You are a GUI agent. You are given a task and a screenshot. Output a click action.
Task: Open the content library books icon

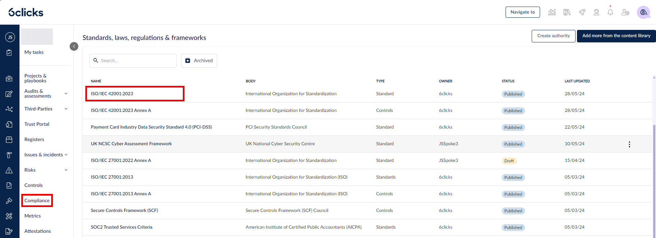click(567, 12)
